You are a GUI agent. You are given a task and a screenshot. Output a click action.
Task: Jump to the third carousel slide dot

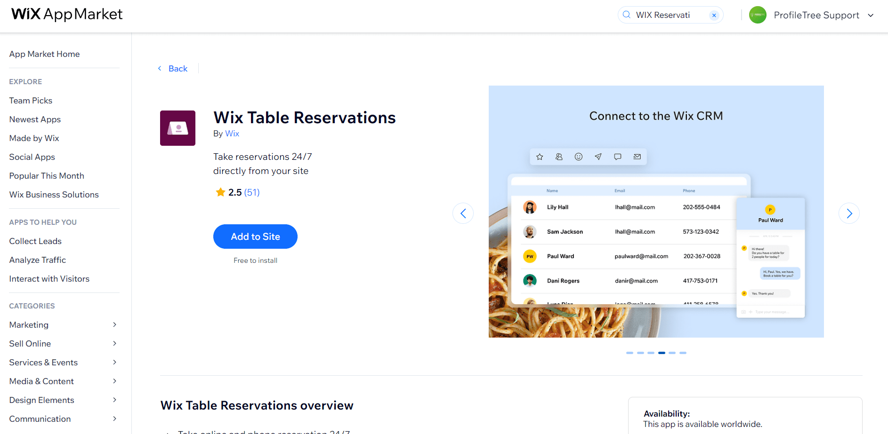click(651, 353)
